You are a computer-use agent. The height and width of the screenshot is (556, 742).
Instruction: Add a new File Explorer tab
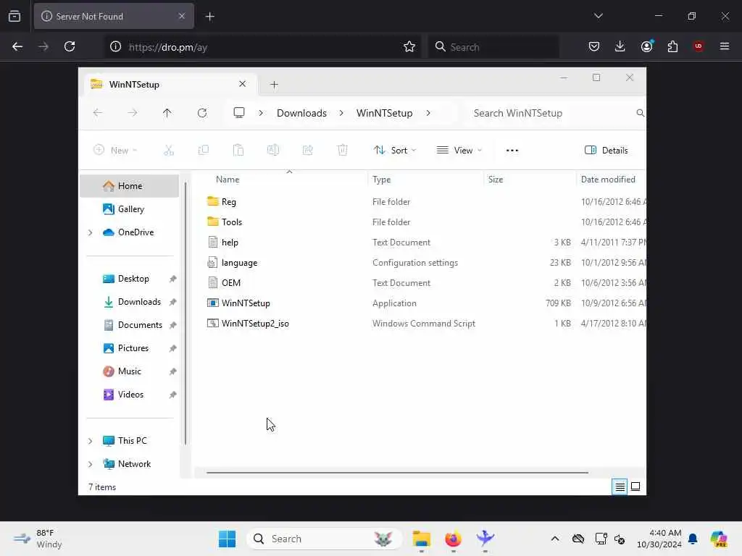(x=274, y=85)
